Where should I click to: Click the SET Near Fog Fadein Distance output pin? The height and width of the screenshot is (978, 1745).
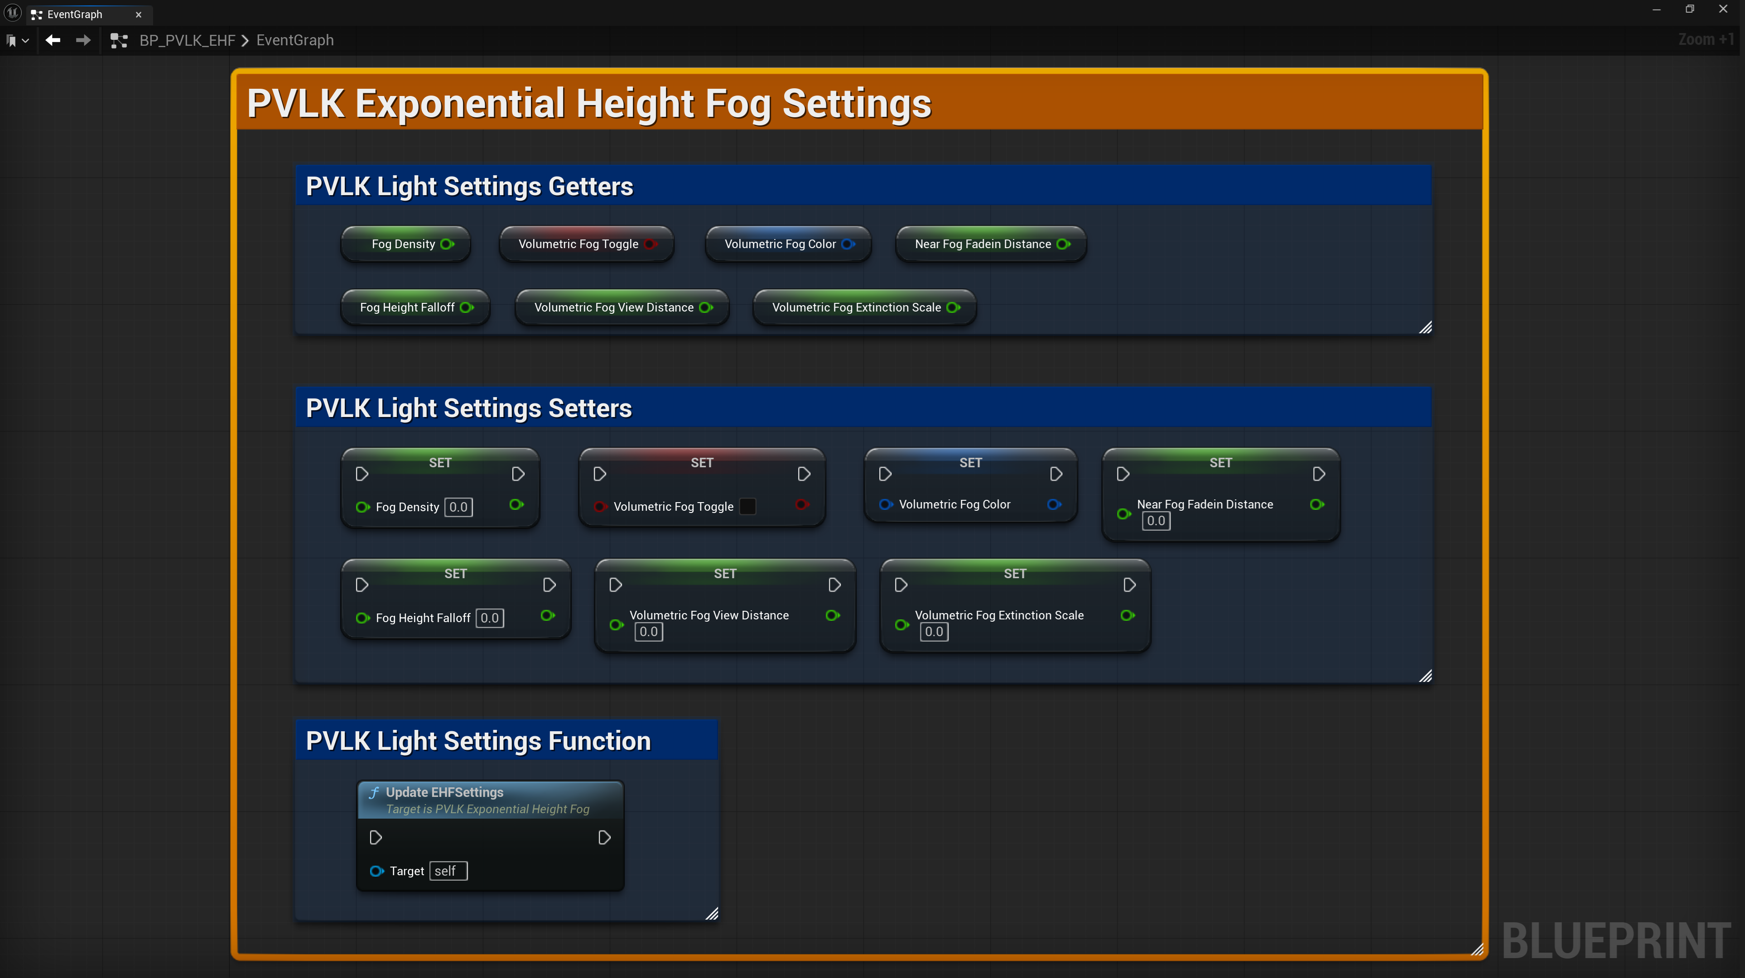pyautogui.click(x=1317, y=504)
